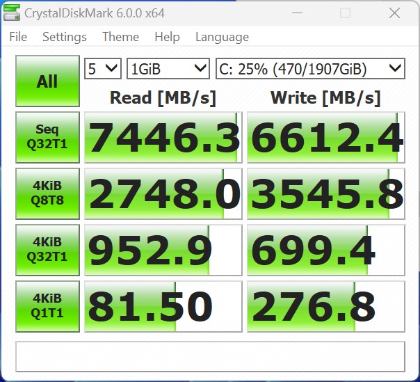This screenshot has height=382, width=420.
Task: Select the 4KiB Q1T1 read result 81.50
Action: 163,306
